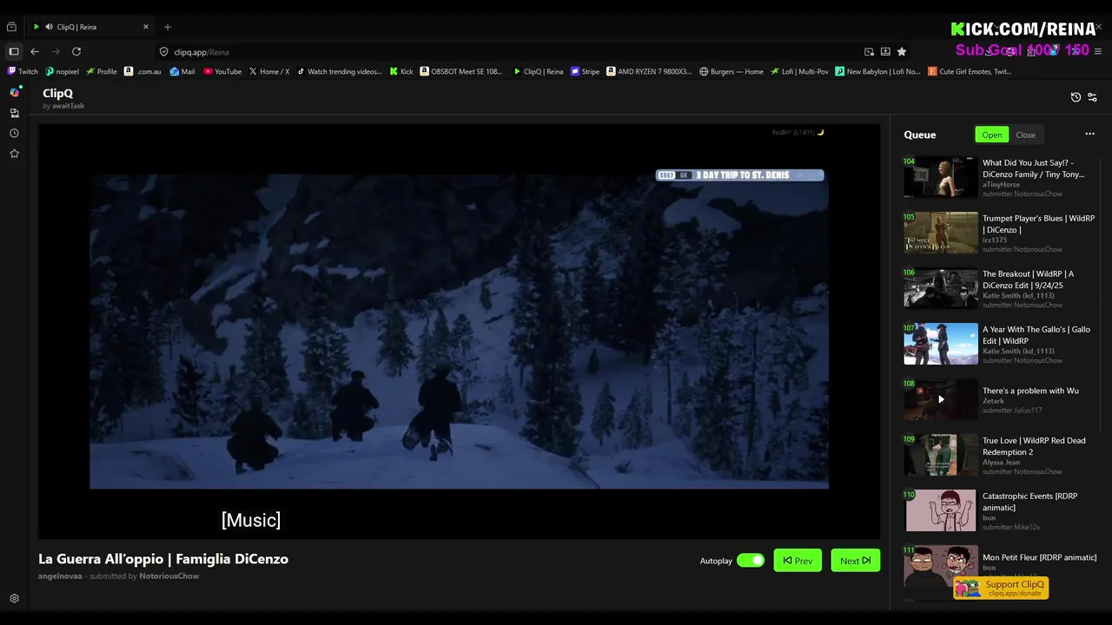The height and width of the screenshot is (625, 1112).
Task: Click the browser forward arrow
Action: tap(56, 51)
